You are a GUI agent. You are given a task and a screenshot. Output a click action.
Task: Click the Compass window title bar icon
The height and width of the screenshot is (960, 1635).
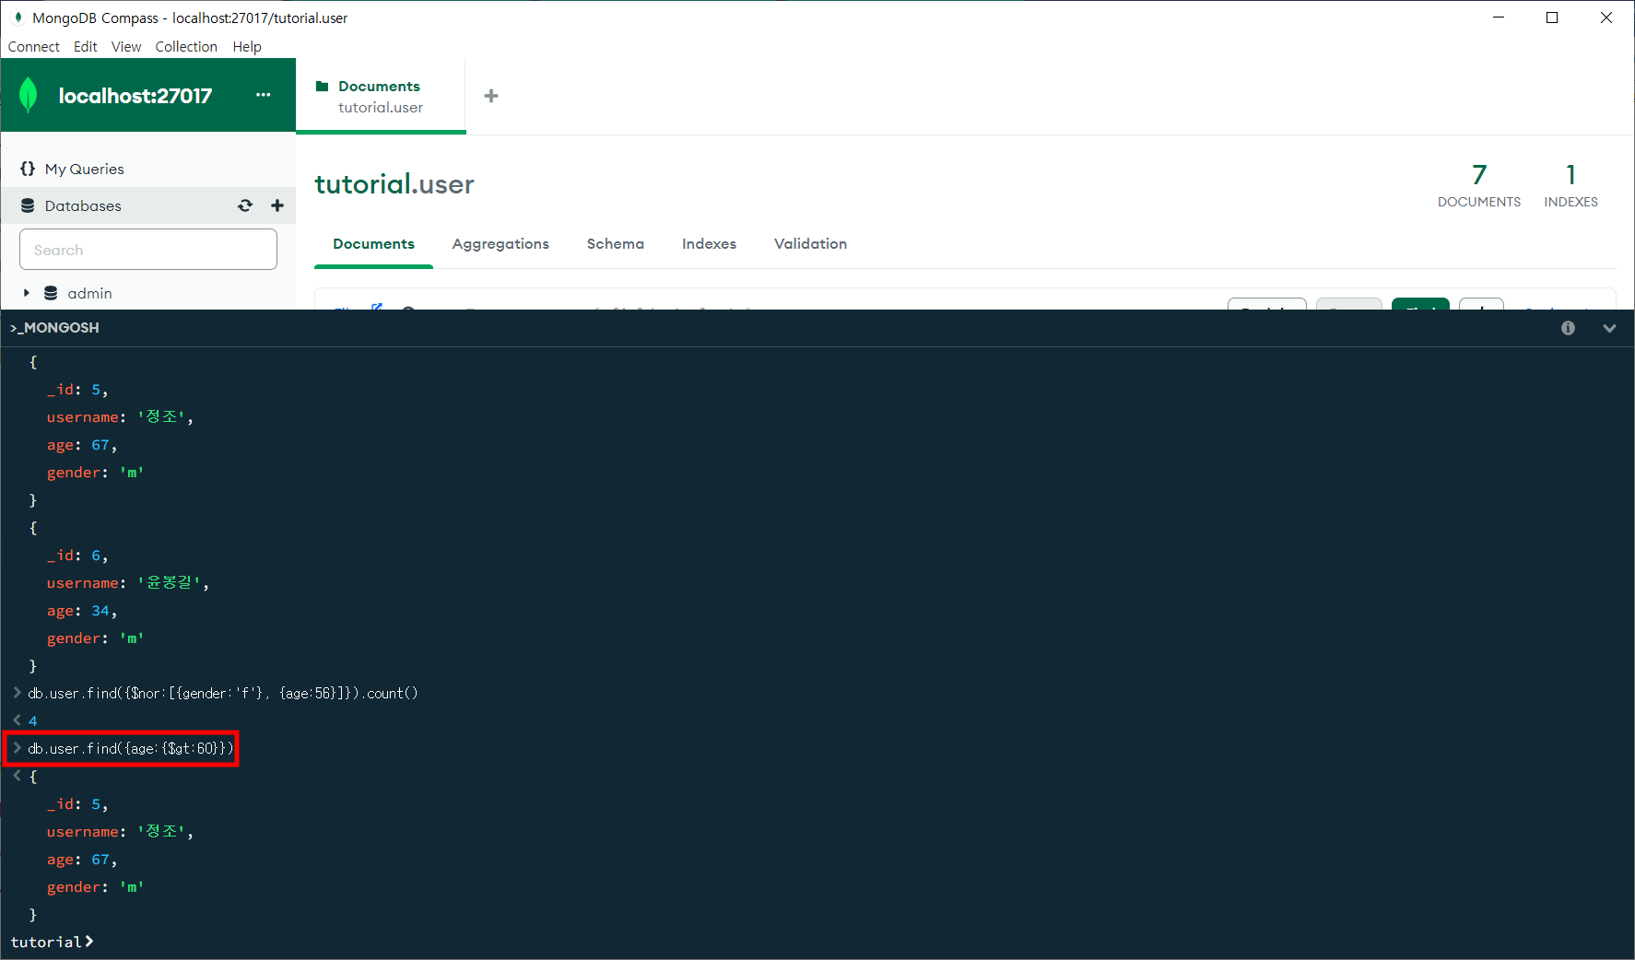click(x=18, y=18)
